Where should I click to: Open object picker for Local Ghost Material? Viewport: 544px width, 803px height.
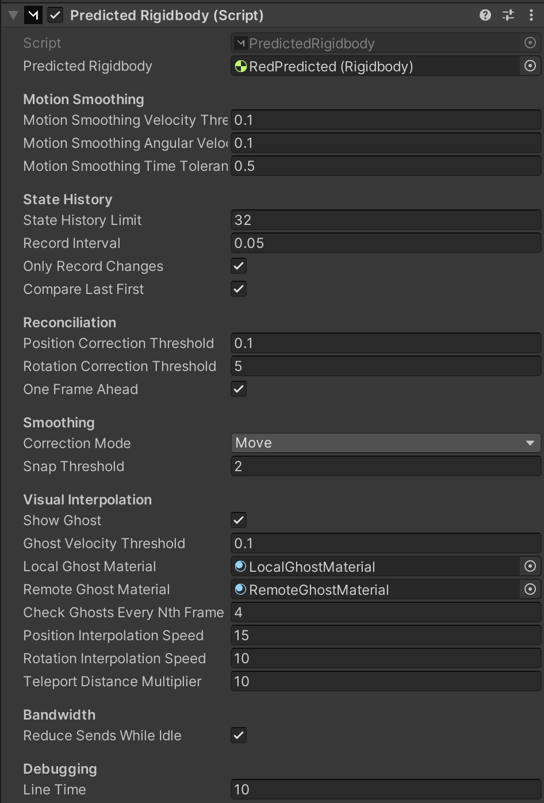coord(530,567)
